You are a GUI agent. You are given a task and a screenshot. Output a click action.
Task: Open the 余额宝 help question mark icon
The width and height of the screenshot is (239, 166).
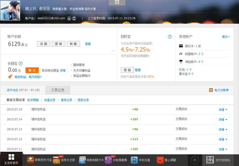[20, 64]
